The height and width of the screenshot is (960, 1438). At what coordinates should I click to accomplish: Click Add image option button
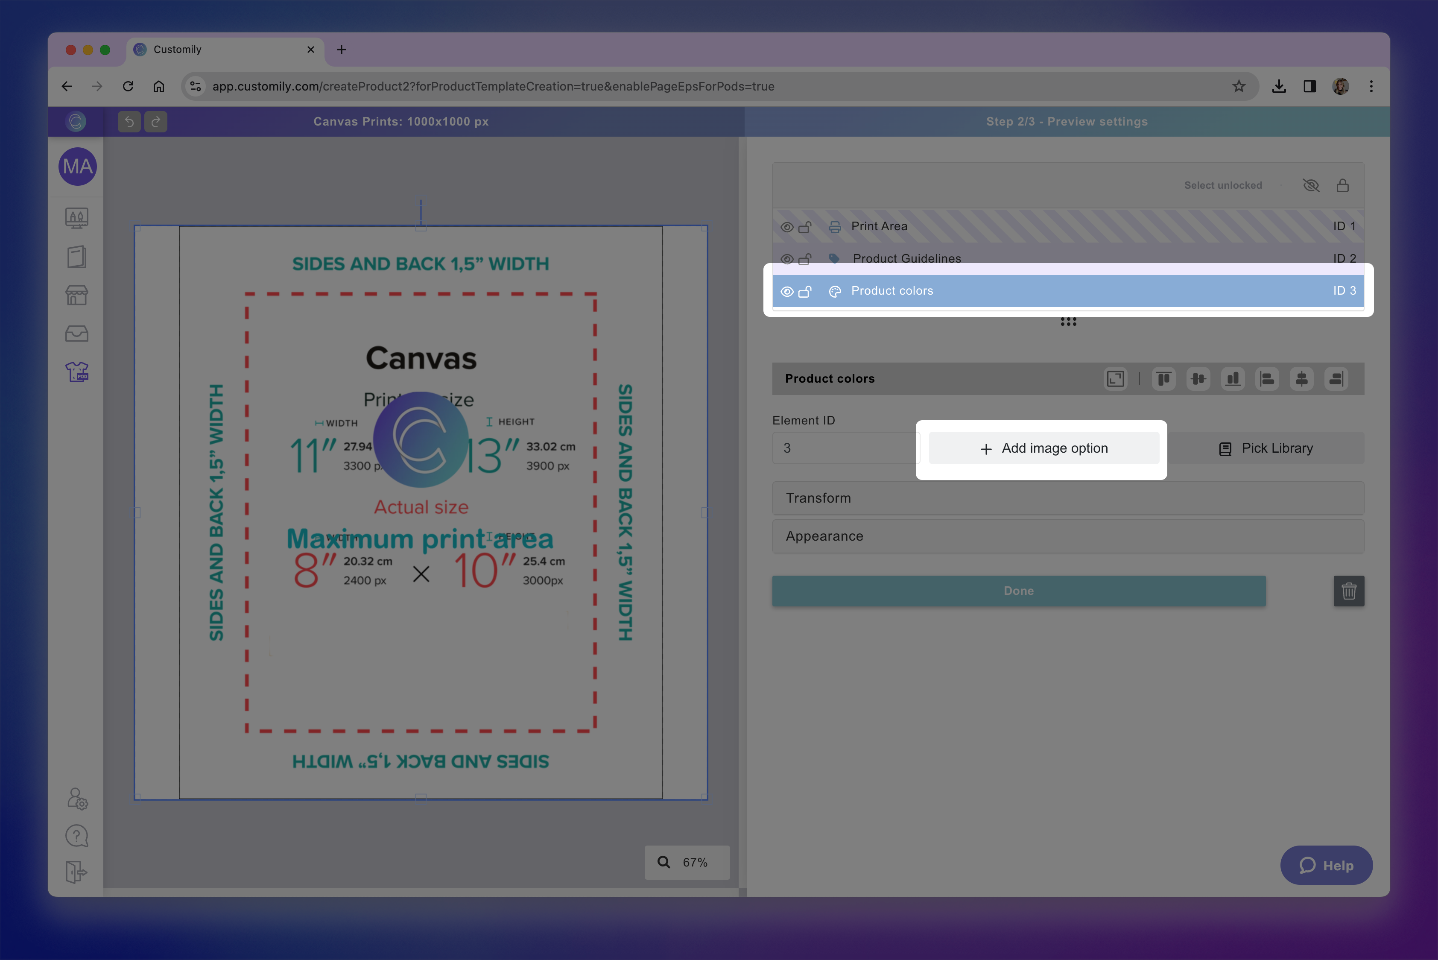[x=1044, y=448]
